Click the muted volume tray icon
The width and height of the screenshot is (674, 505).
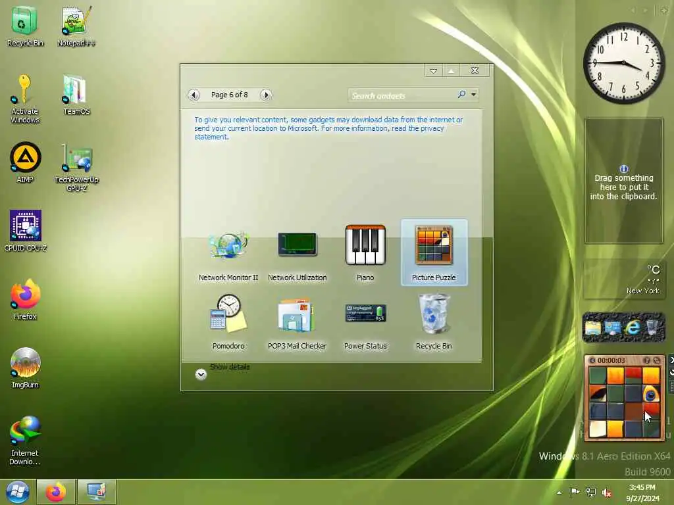point(606,493)
